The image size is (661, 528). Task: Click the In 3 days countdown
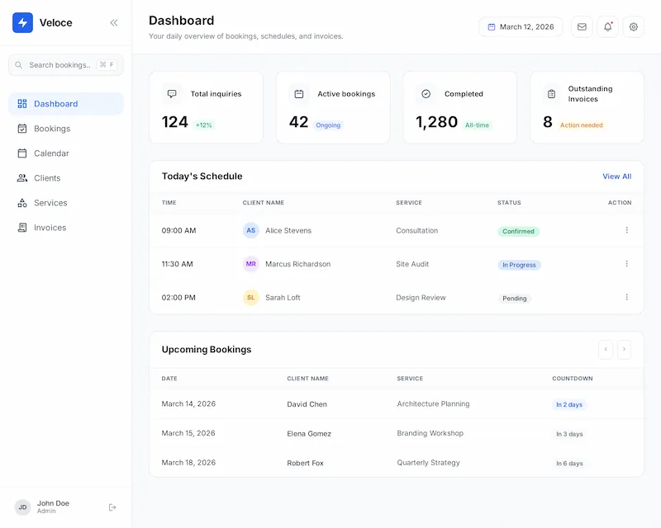[569, 434]
